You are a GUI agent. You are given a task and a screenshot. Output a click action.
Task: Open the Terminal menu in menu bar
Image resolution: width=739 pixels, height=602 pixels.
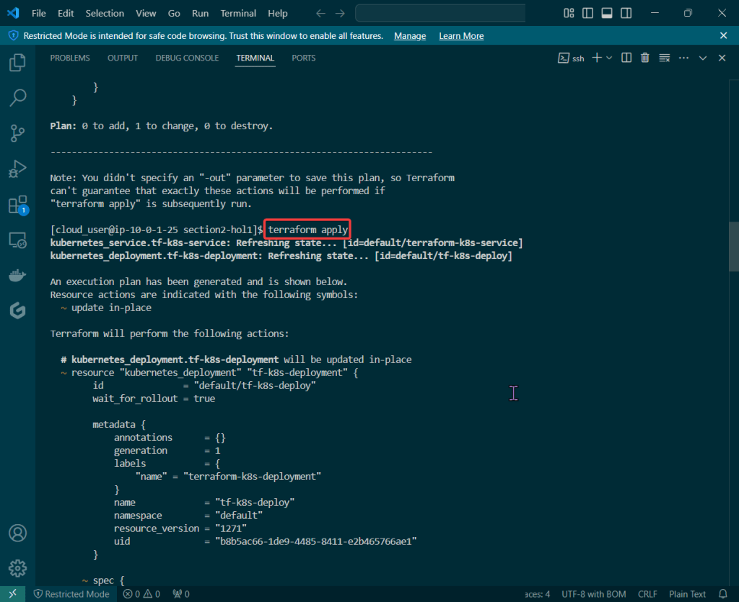tap(238, 13)
